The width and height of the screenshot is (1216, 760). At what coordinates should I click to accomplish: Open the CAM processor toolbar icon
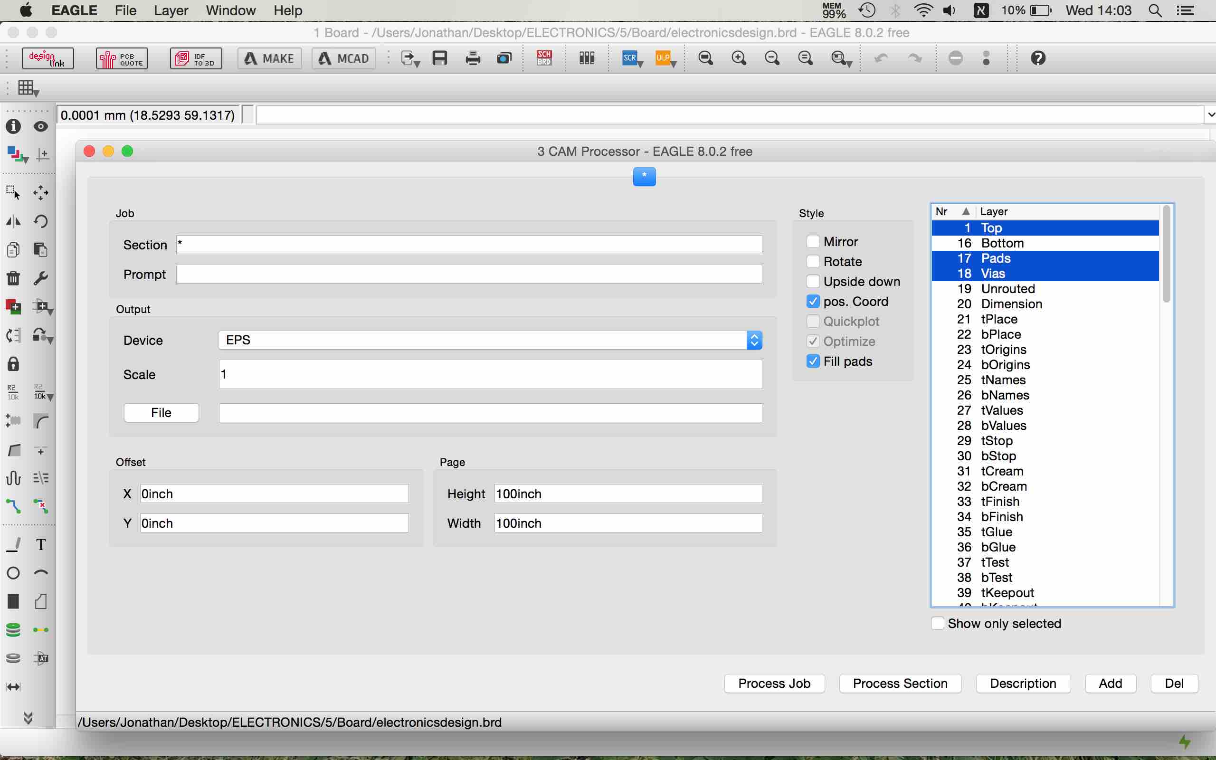tap(504, 58)
